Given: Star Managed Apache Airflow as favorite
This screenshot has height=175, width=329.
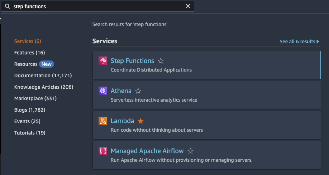Looking at the screenshot, I should coord(191,151).
